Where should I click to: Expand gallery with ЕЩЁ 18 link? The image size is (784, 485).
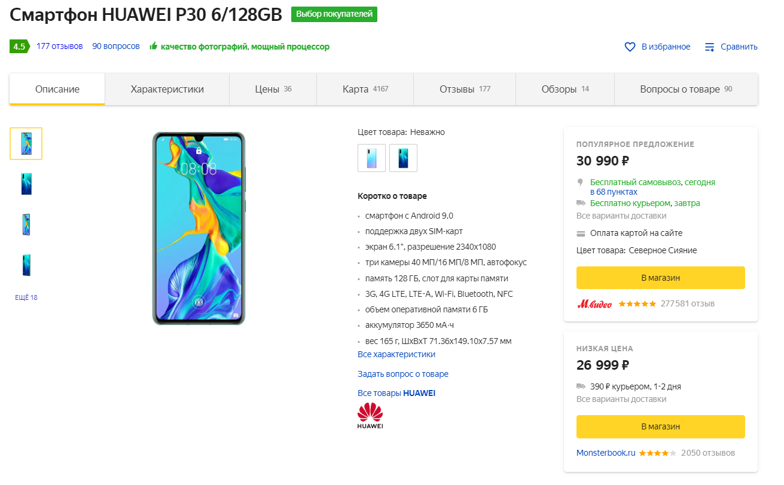point(26,297)
